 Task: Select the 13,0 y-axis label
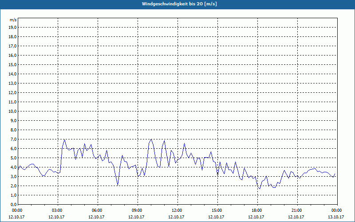(12, 83)
